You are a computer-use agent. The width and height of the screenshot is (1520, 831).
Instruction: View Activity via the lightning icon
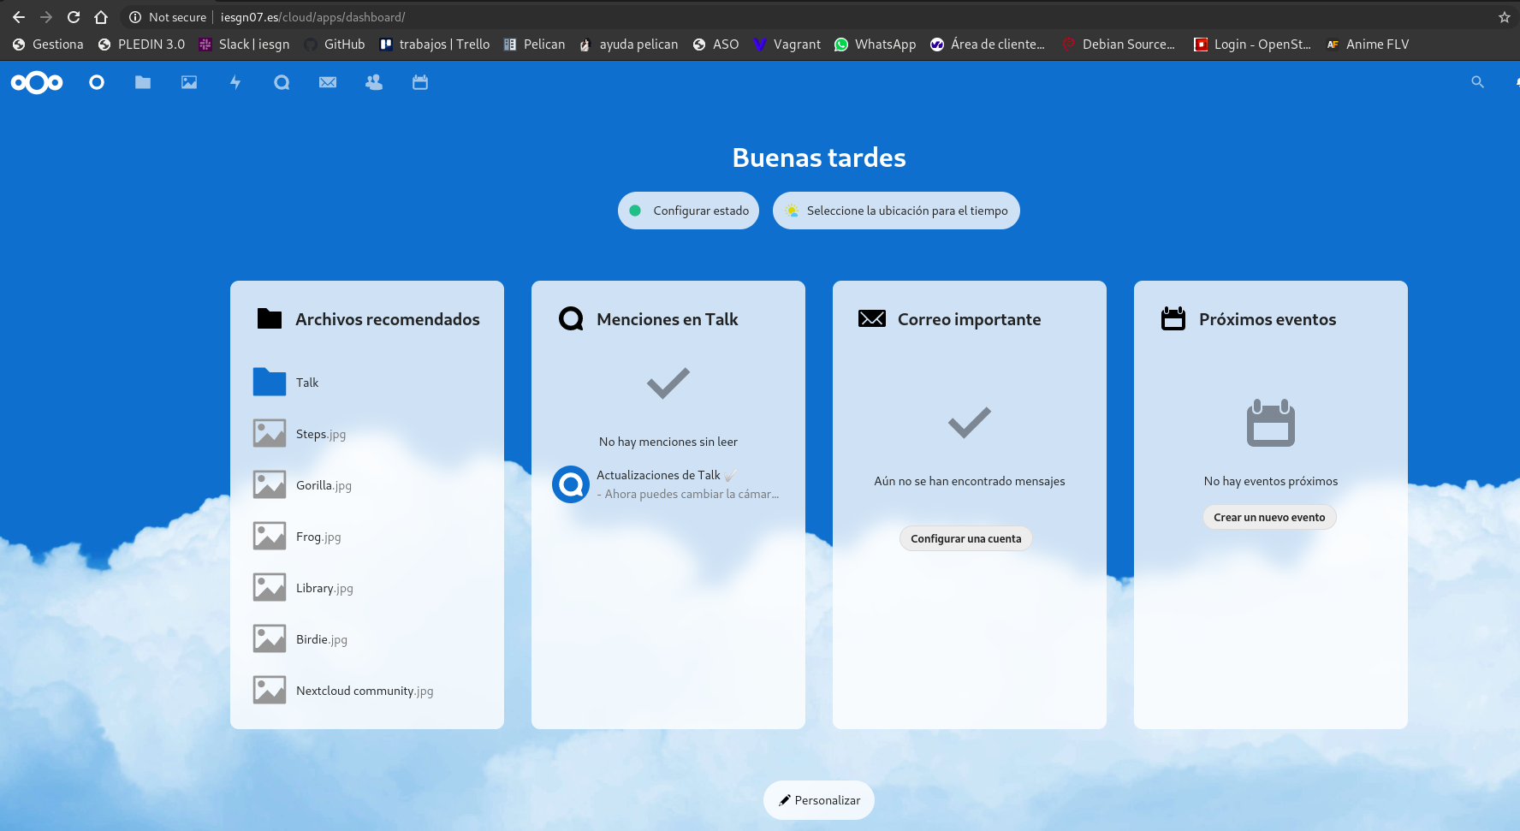click(x=235, y=82)
